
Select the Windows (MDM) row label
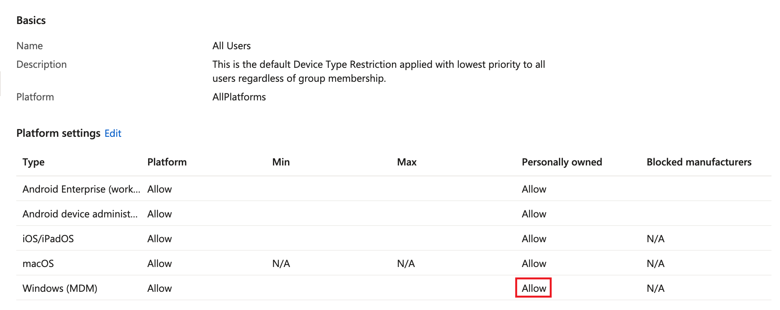pyautogui.click(x=60, y=288)
